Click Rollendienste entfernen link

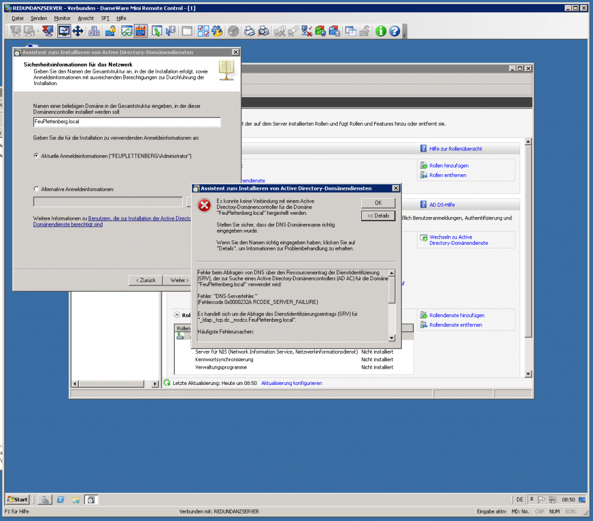(455, 325)
